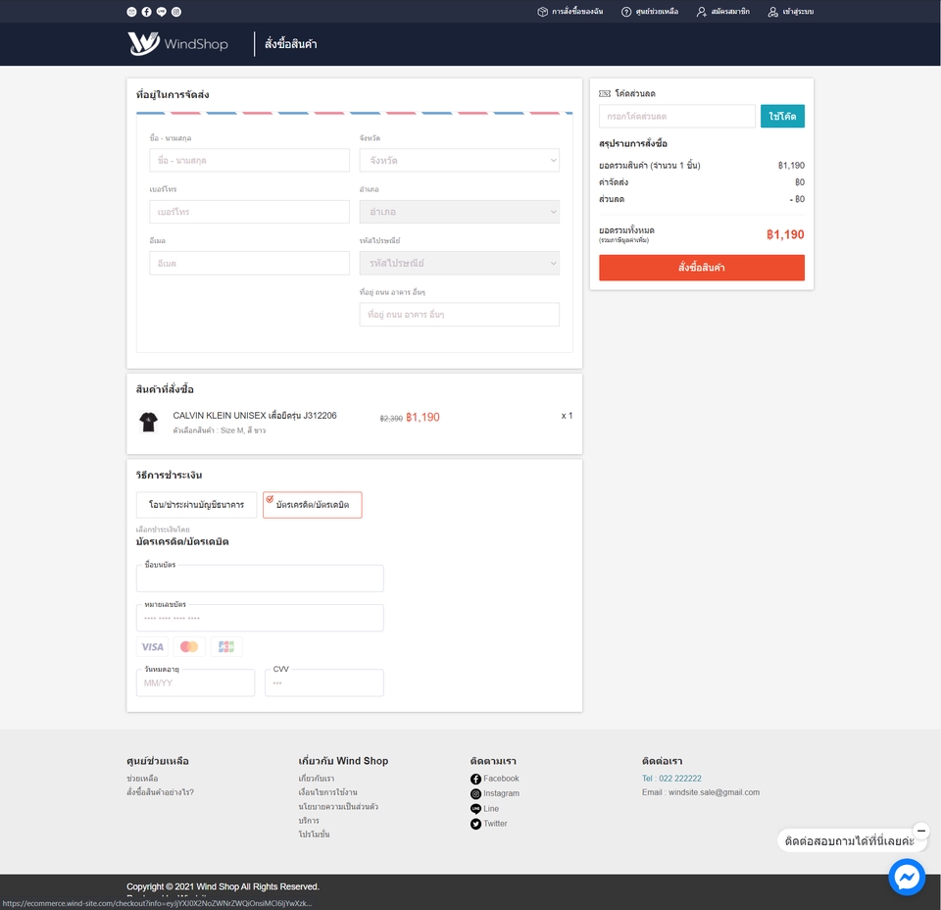Open footer Facebook link

(501, 779)
